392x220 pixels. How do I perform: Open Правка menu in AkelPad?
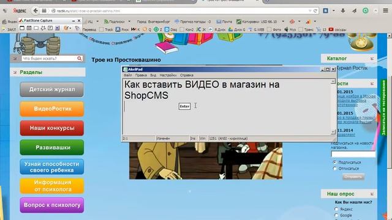click(x=141, y=75)
